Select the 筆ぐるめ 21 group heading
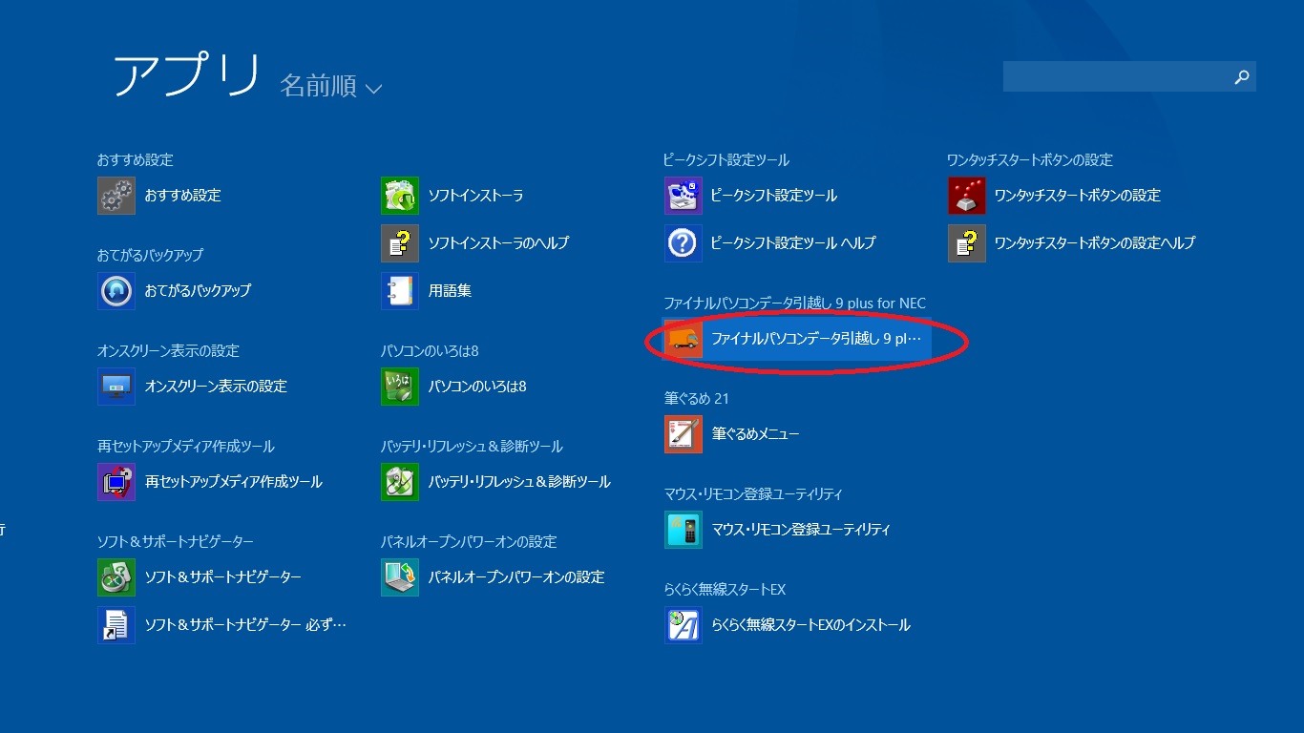1304x733 pixels. coord(697,399)
